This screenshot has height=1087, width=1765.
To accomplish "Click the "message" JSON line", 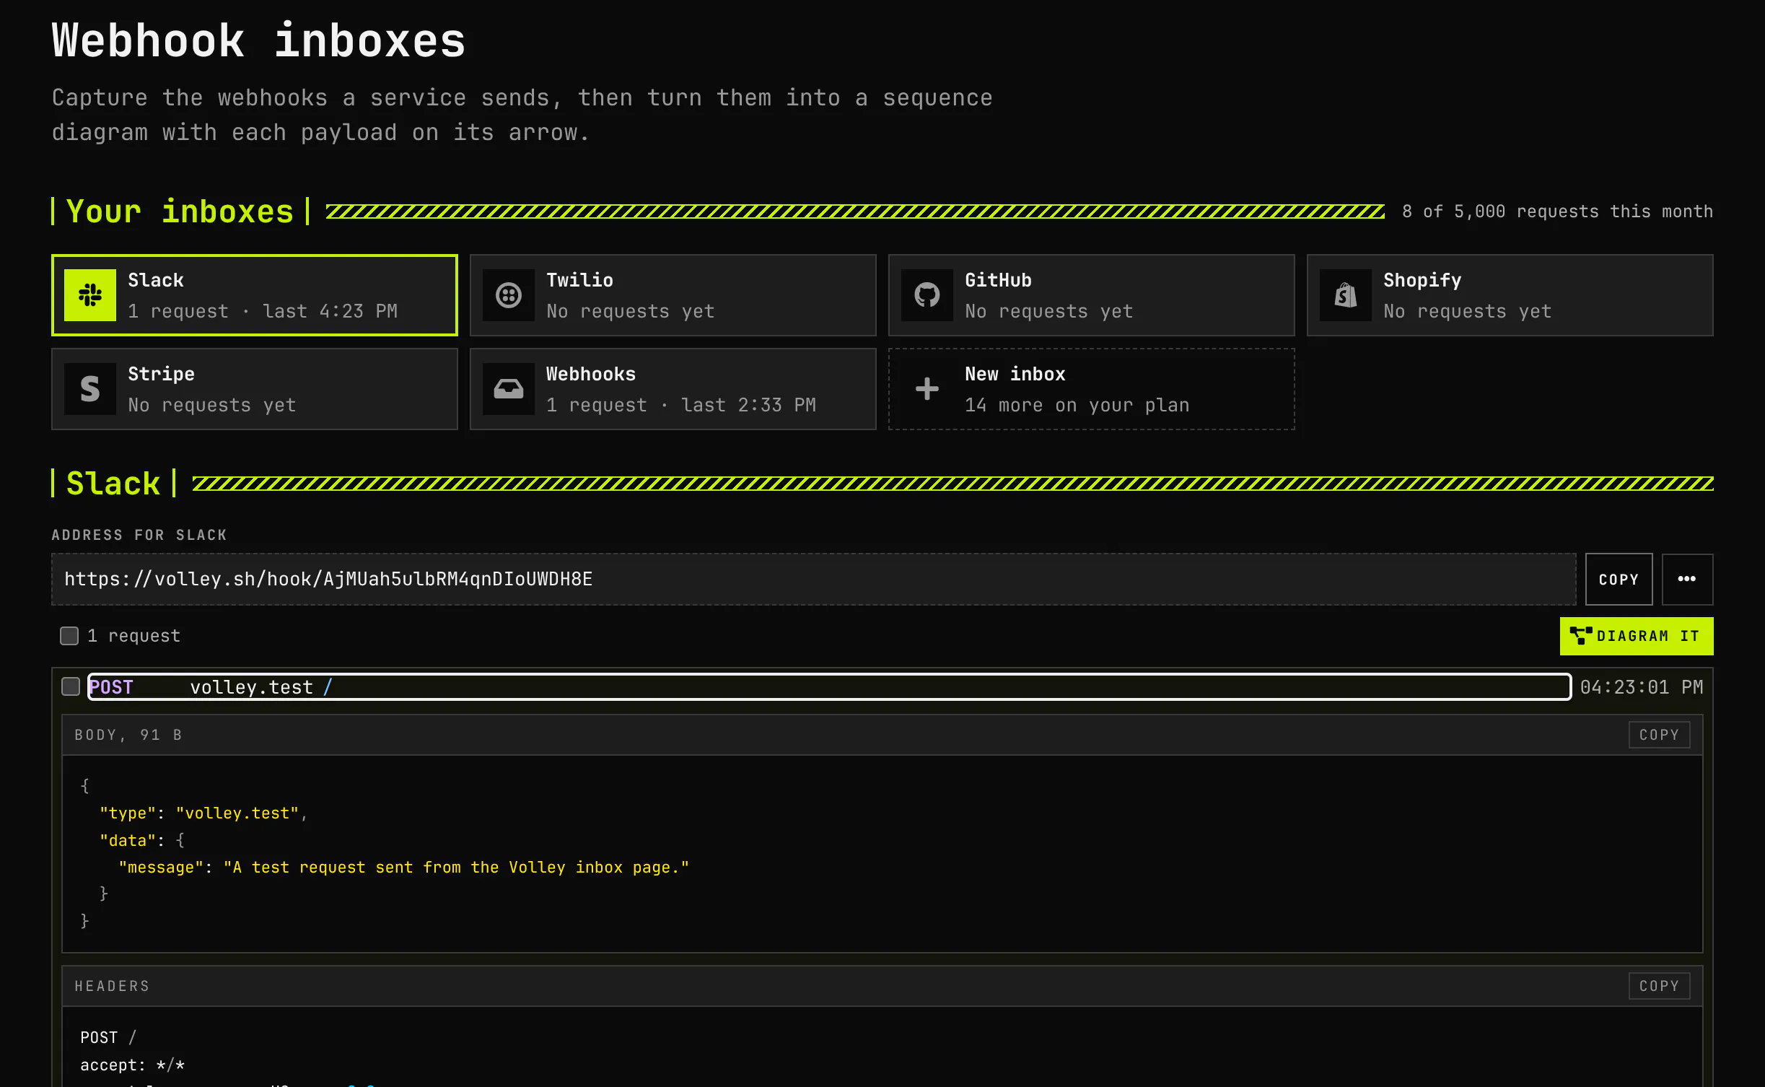I will tap(404, 868).
